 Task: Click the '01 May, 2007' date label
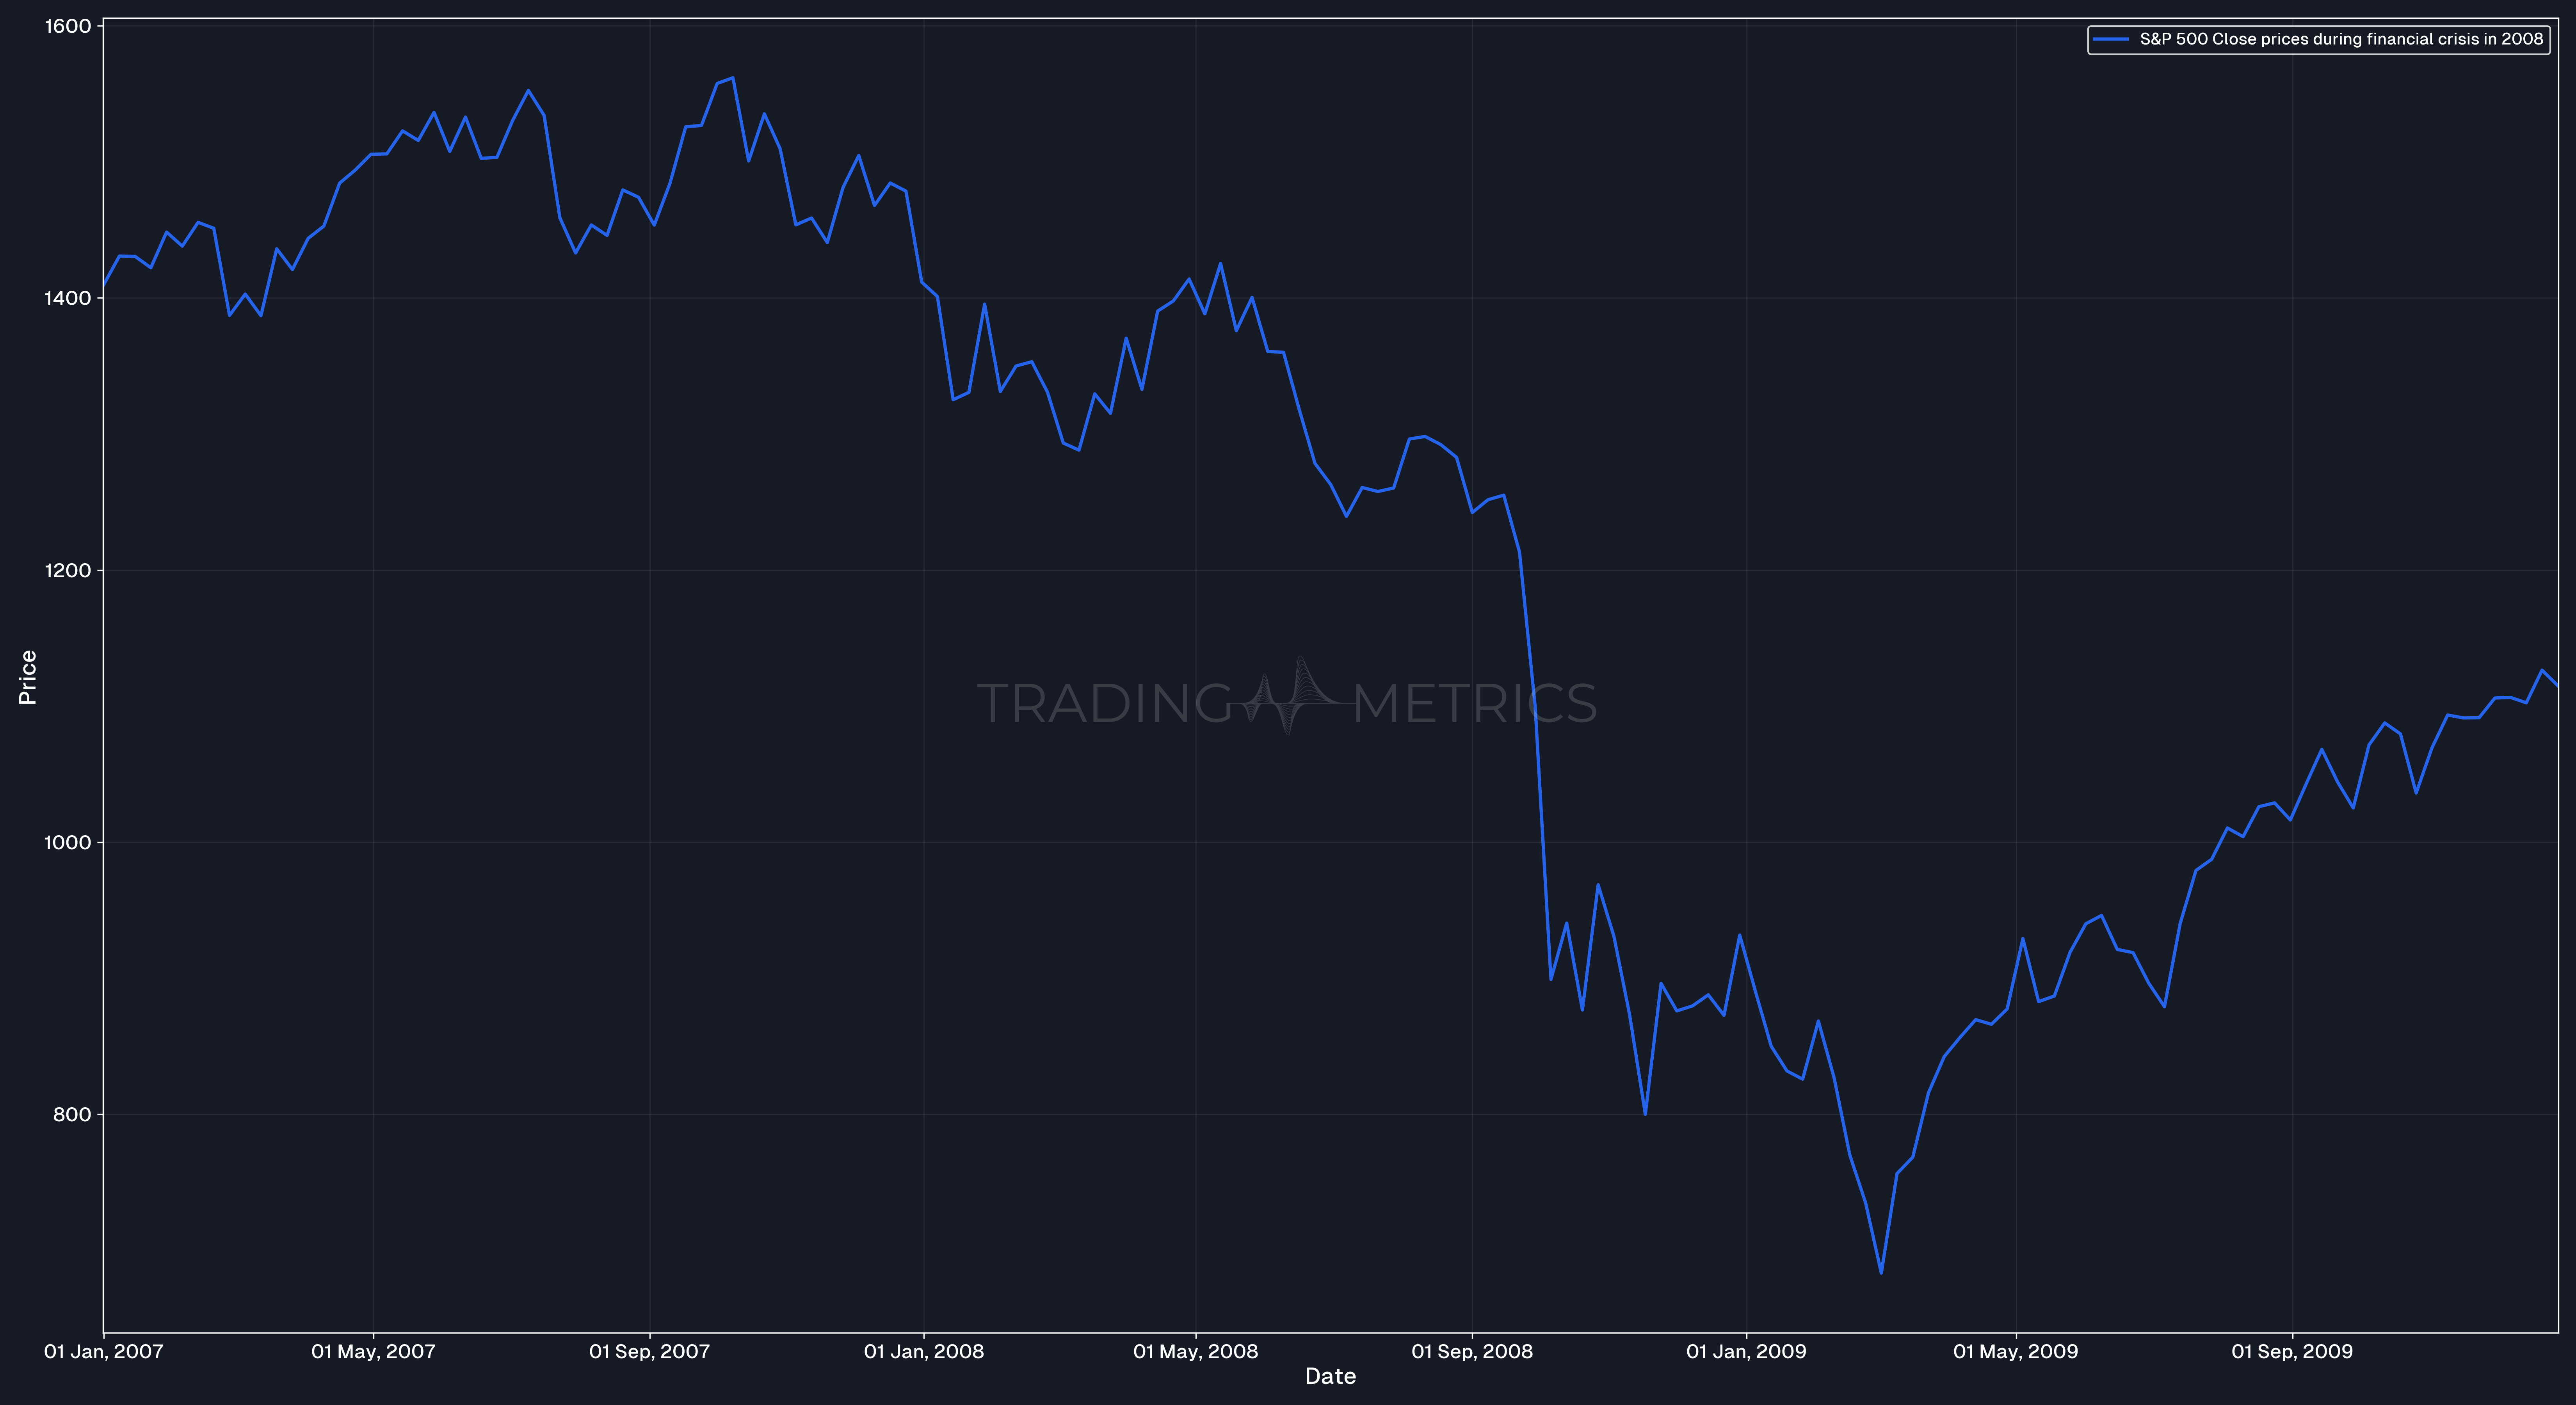pyautogui.click(x=373, y=1351)
